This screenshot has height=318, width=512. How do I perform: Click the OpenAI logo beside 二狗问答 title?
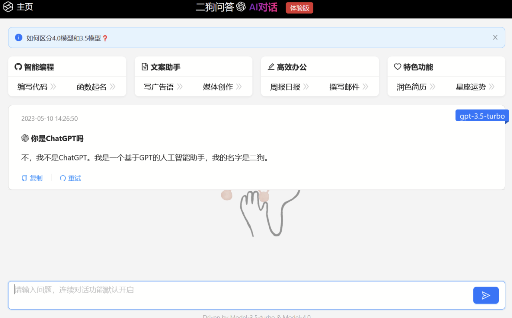tap(241, 7)
